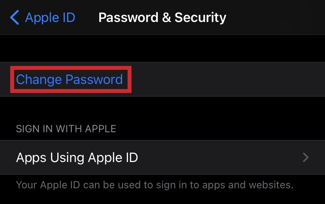Open Apps Using Apple ID

pos(77,158)
